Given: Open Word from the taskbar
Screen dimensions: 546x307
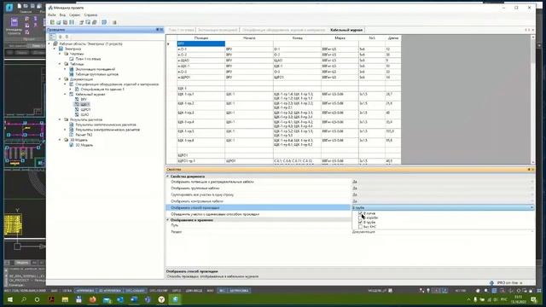Looking at the screenshot, I should [134, 299].
